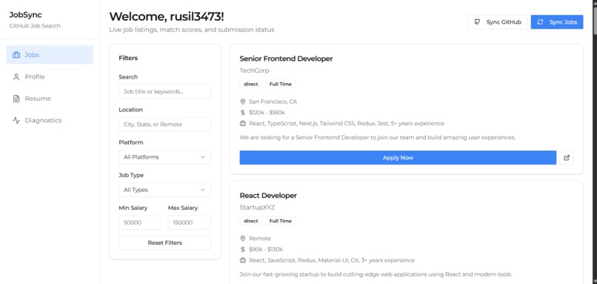Screen dimensions: 597x284
Task: Open the All Types job type dropdown
Action: click(165, 190)
